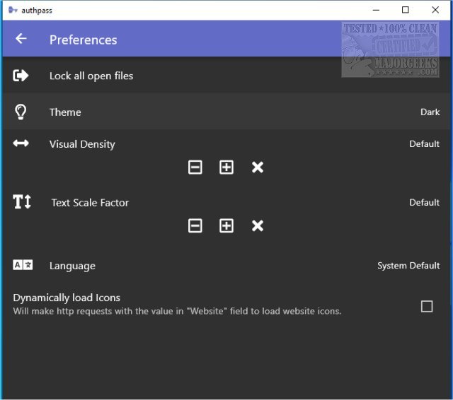Viewport: 453px width, 400px height.
Task: Enable the Dynamically load Icons checkbox
Action: [x=427, y=306]
